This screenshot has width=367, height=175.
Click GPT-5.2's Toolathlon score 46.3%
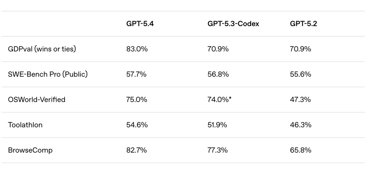300,125
